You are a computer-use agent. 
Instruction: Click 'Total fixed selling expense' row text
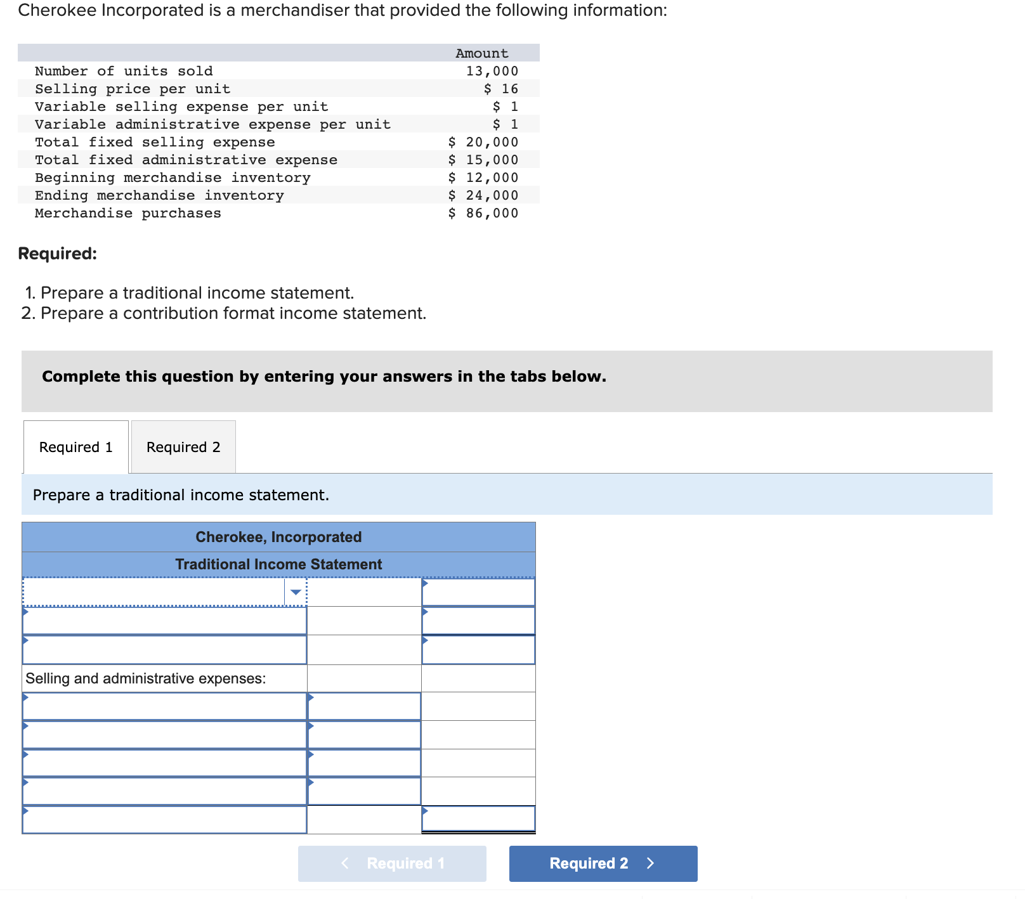click(x=155, y=142)
